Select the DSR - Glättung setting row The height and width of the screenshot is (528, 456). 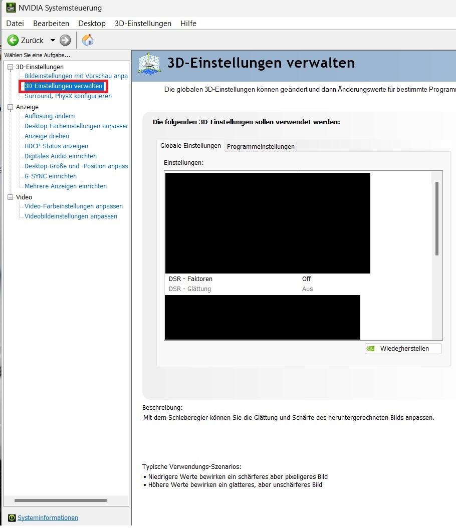tap(298, 289)
